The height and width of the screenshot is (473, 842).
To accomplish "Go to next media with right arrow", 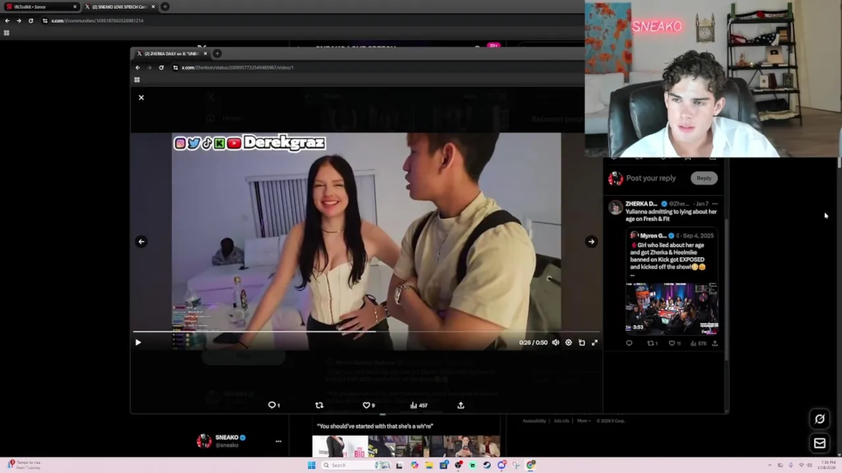I will (x=591, y=241).
